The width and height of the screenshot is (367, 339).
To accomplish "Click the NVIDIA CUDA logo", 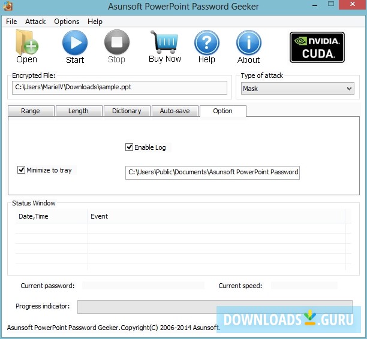I will coord(317,47).
